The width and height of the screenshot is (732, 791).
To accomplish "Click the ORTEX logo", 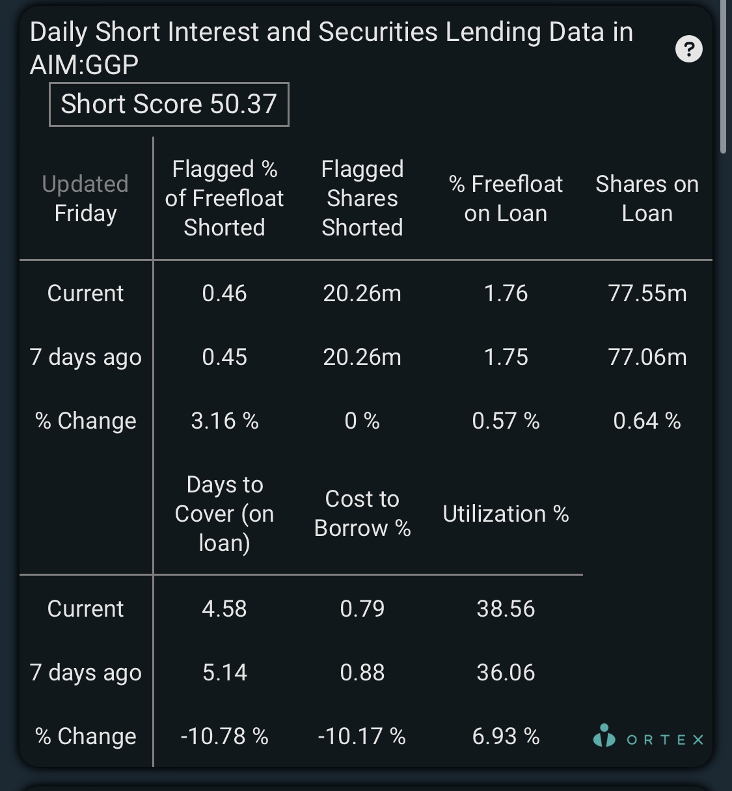I will [649, 737].
